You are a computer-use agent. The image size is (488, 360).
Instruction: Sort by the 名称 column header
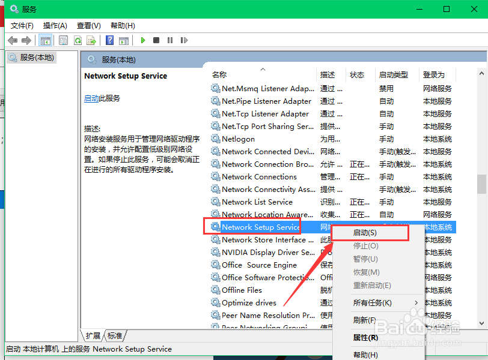264,75
